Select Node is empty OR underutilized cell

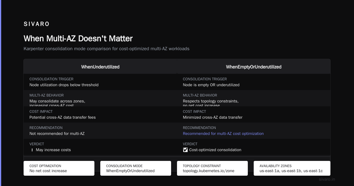point(254,82)
